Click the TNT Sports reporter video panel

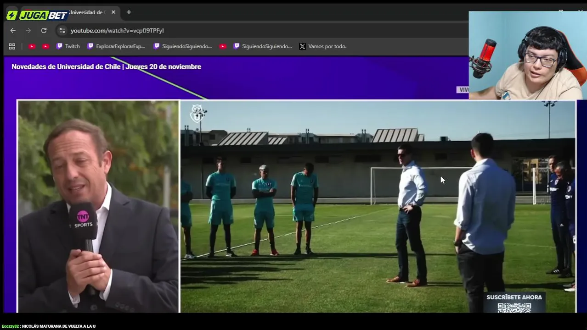pos(98,207)
